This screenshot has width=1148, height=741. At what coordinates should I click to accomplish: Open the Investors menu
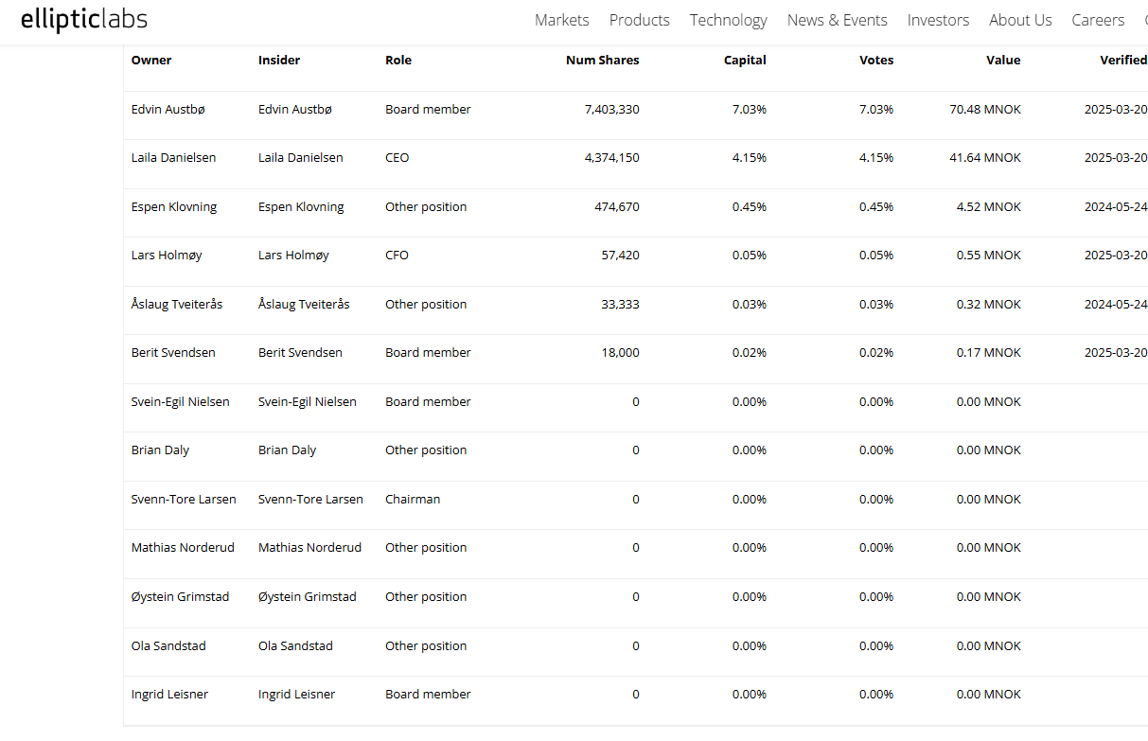(x=938, y=20)
